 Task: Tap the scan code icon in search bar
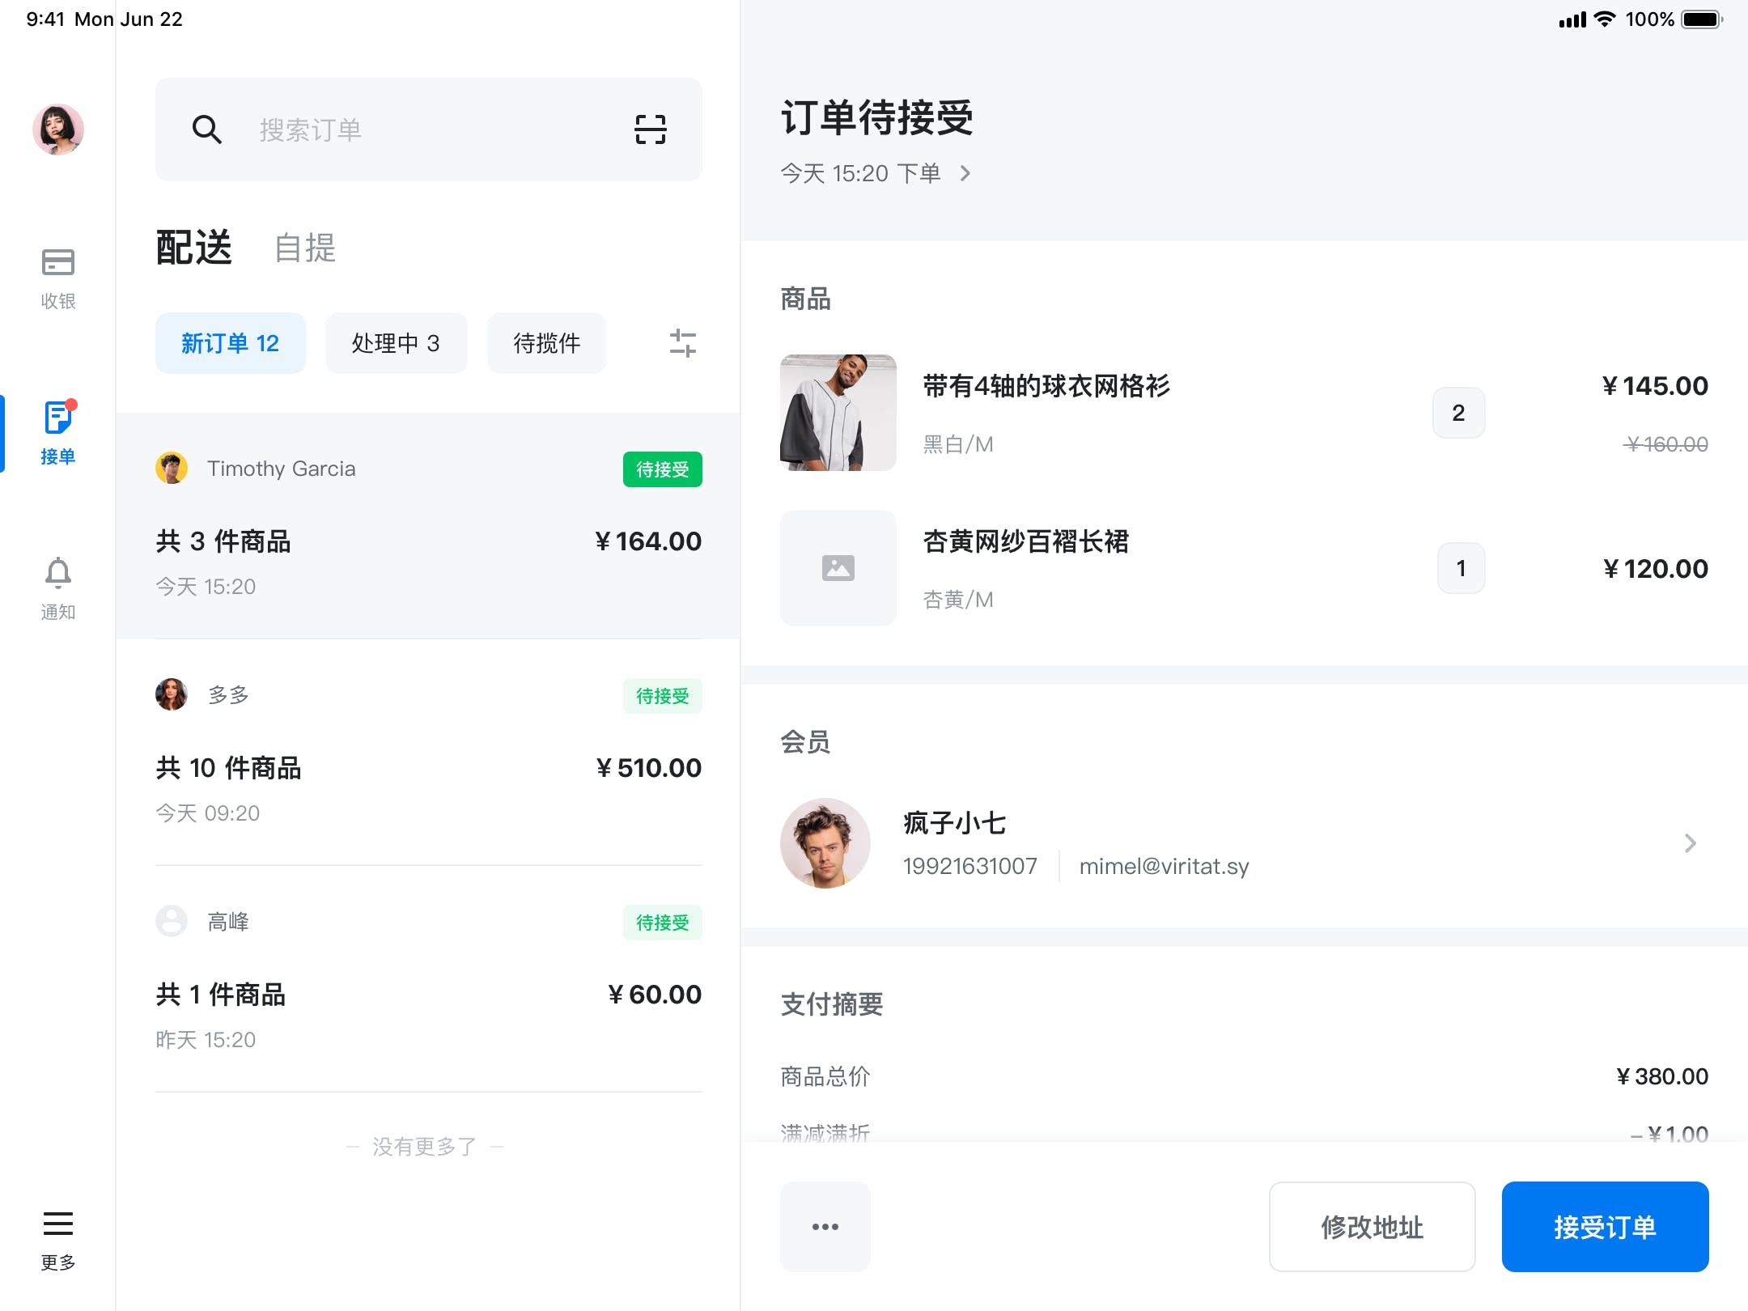click(x=650, y=129)
